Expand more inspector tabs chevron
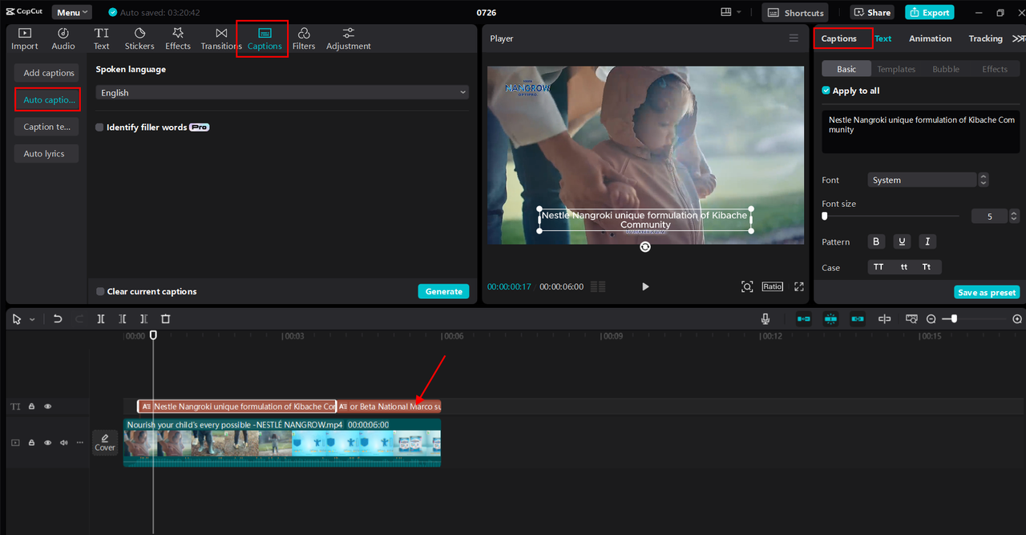1026x535 pixels. 1018,39
